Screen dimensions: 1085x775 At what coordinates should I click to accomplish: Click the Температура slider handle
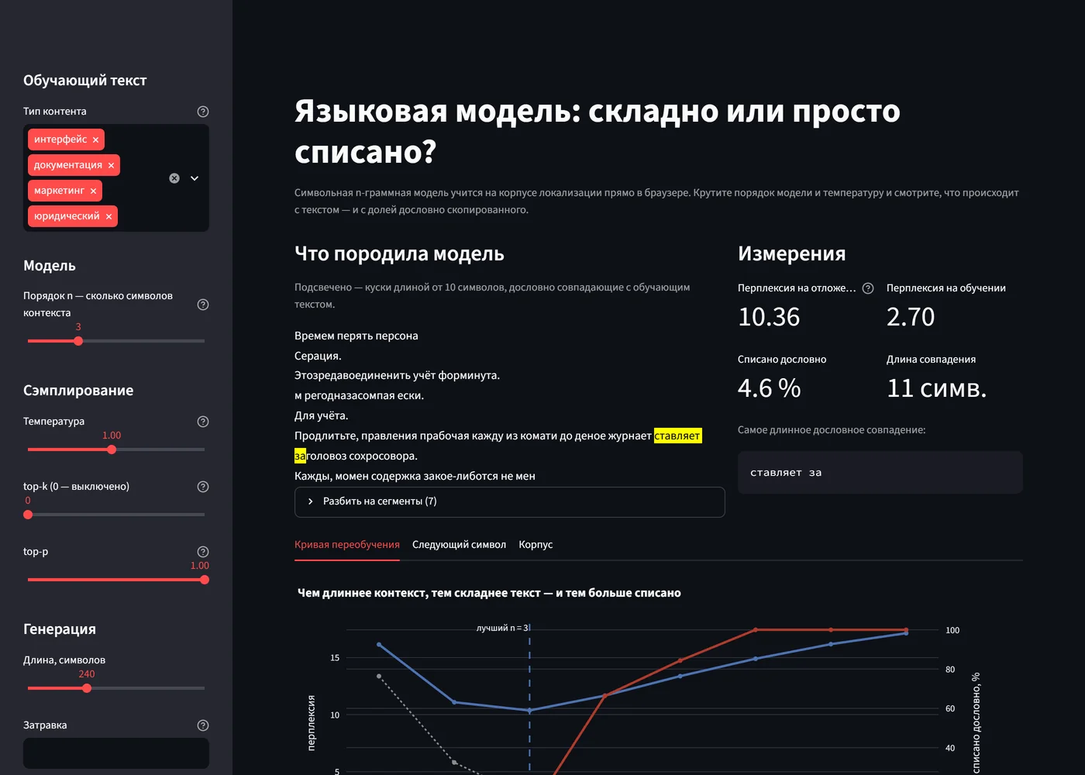[112, 449]
